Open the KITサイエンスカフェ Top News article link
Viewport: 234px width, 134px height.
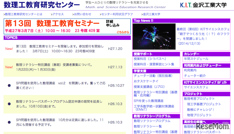click(x=203, y=36)
